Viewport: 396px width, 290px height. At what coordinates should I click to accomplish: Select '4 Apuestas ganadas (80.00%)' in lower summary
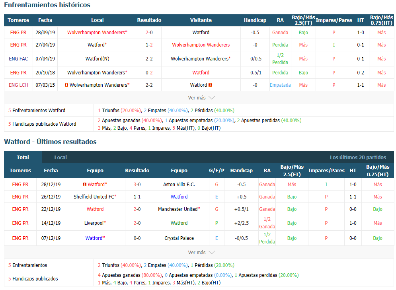[130, 275]
